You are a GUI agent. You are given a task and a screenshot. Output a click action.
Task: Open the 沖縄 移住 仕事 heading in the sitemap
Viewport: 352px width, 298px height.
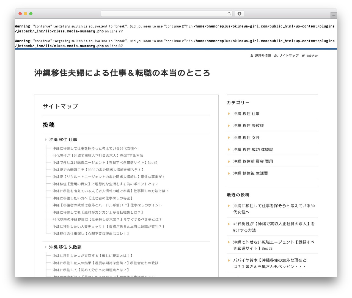[63, 140]
